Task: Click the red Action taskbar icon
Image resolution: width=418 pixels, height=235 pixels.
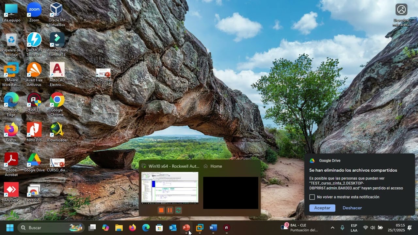Action: pyautogui.click(x=226, y=227)
